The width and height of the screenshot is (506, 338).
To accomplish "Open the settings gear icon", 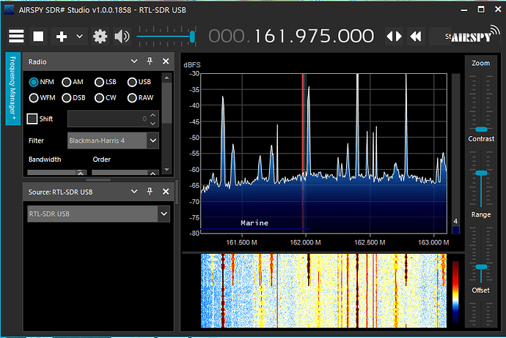I will coord(100,36).
